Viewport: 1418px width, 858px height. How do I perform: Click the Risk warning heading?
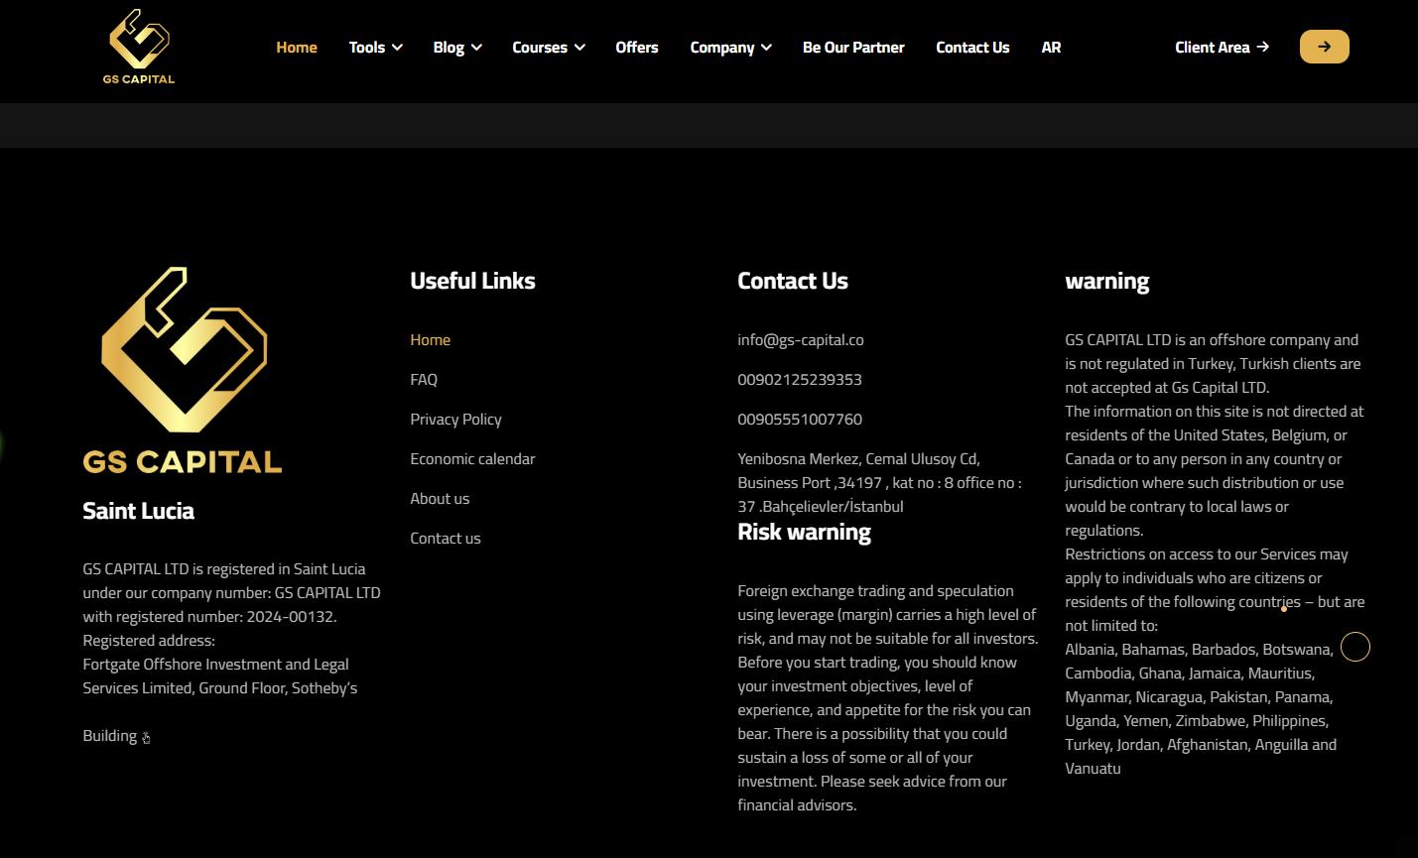pyautogui.click(x=804, y=532)
